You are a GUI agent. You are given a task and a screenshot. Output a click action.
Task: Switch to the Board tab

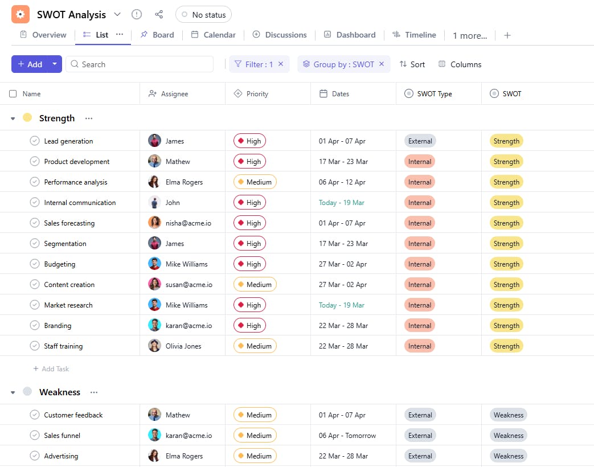(x=157, y=35)
